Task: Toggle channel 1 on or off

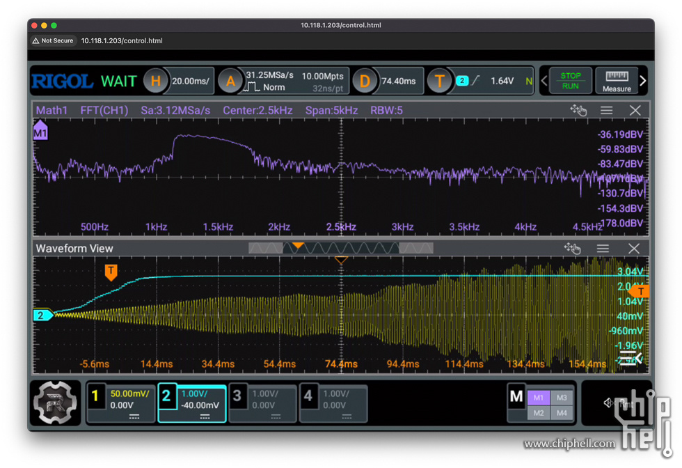Action: click(x=96, y=396)
